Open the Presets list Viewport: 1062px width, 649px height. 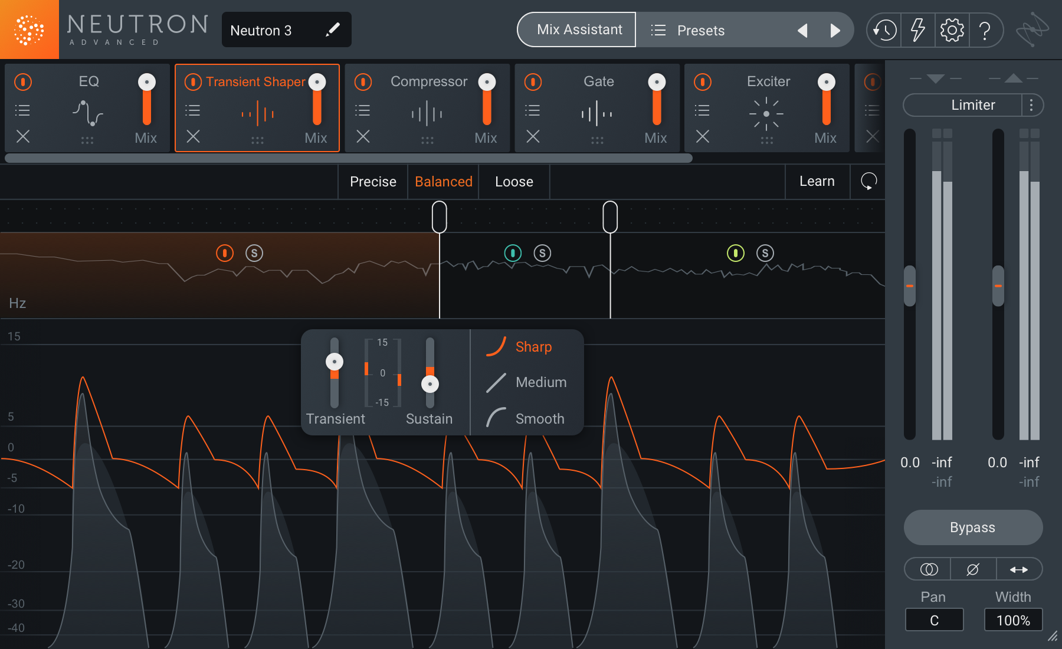point(688,30)
